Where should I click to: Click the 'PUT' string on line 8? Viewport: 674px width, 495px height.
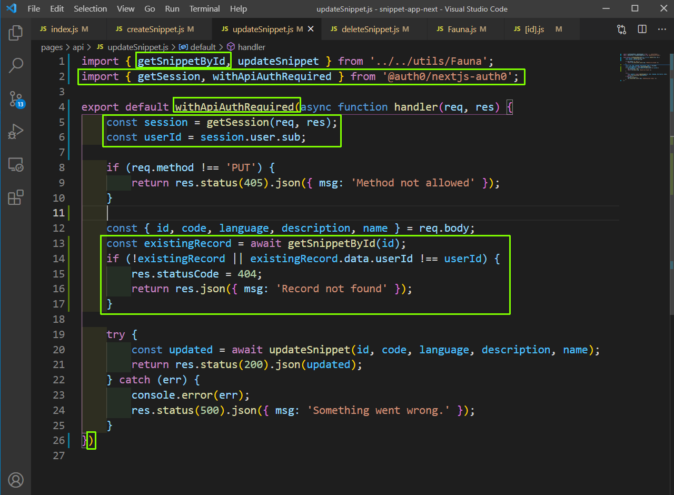coord(244,167)
